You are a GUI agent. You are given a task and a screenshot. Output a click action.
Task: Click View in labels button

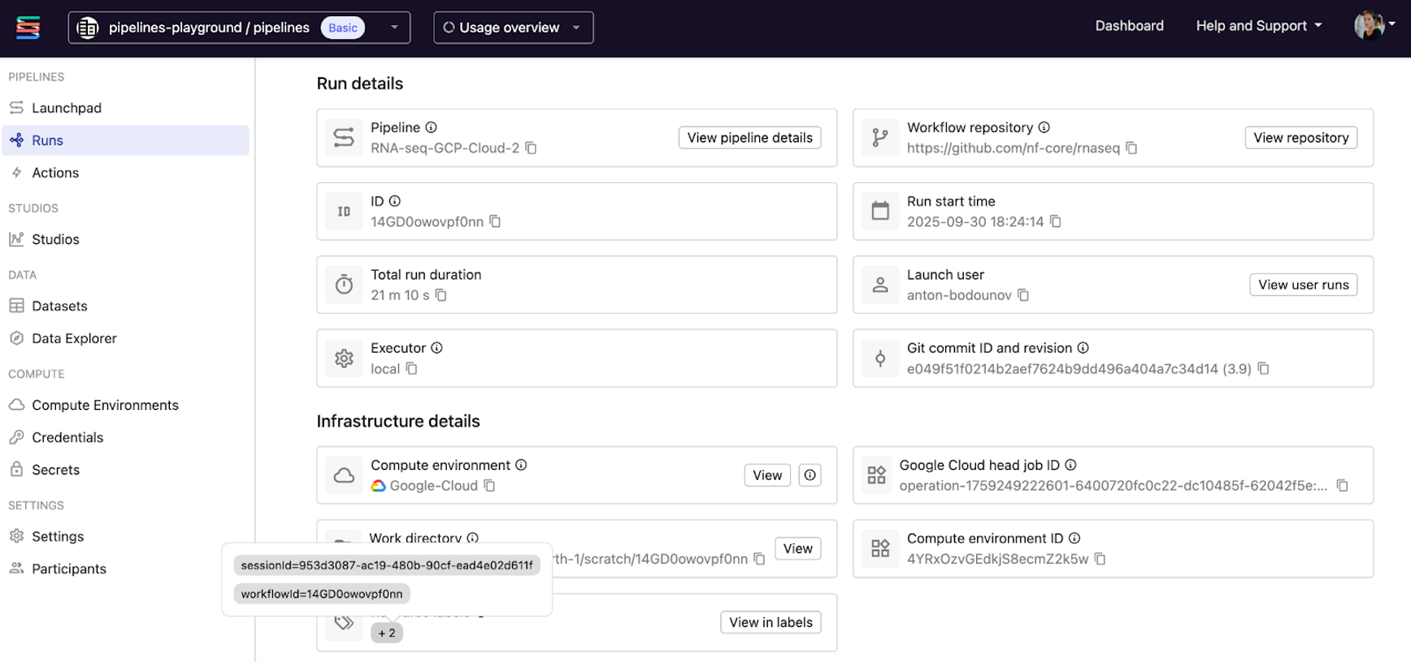pyautogui.click(x=771, y=622)
